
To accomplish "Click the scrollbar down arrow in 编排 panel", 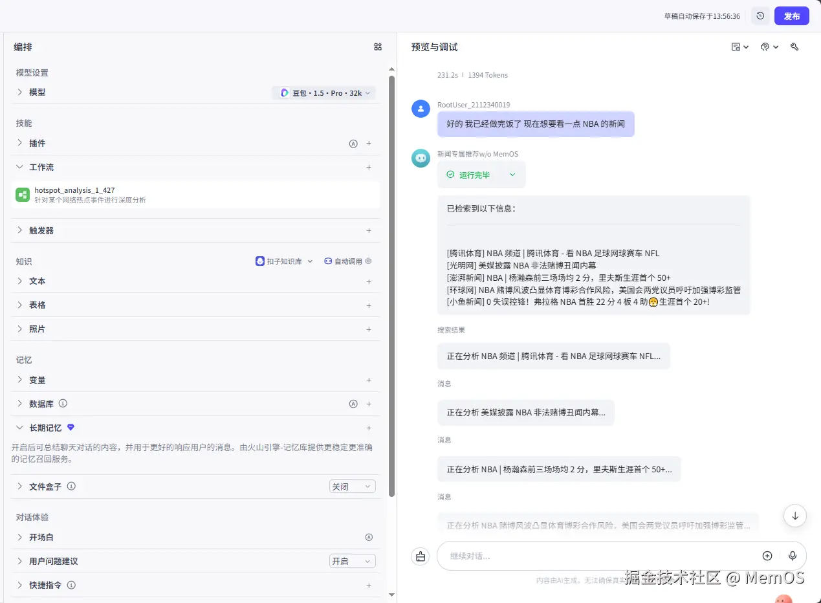I will pos(391,594).
